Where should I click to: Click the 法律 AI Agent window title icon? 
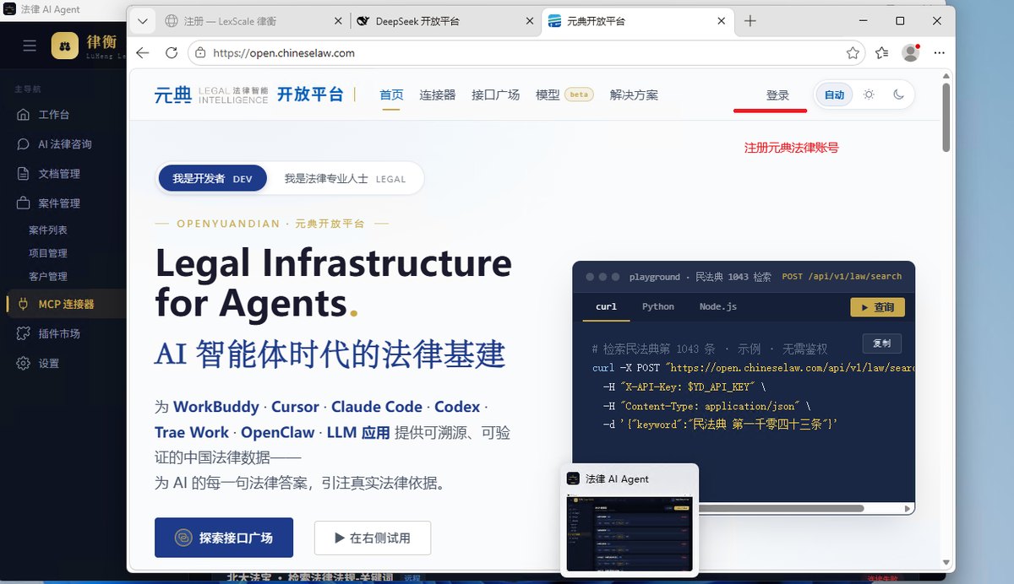(x=9, y=8)
